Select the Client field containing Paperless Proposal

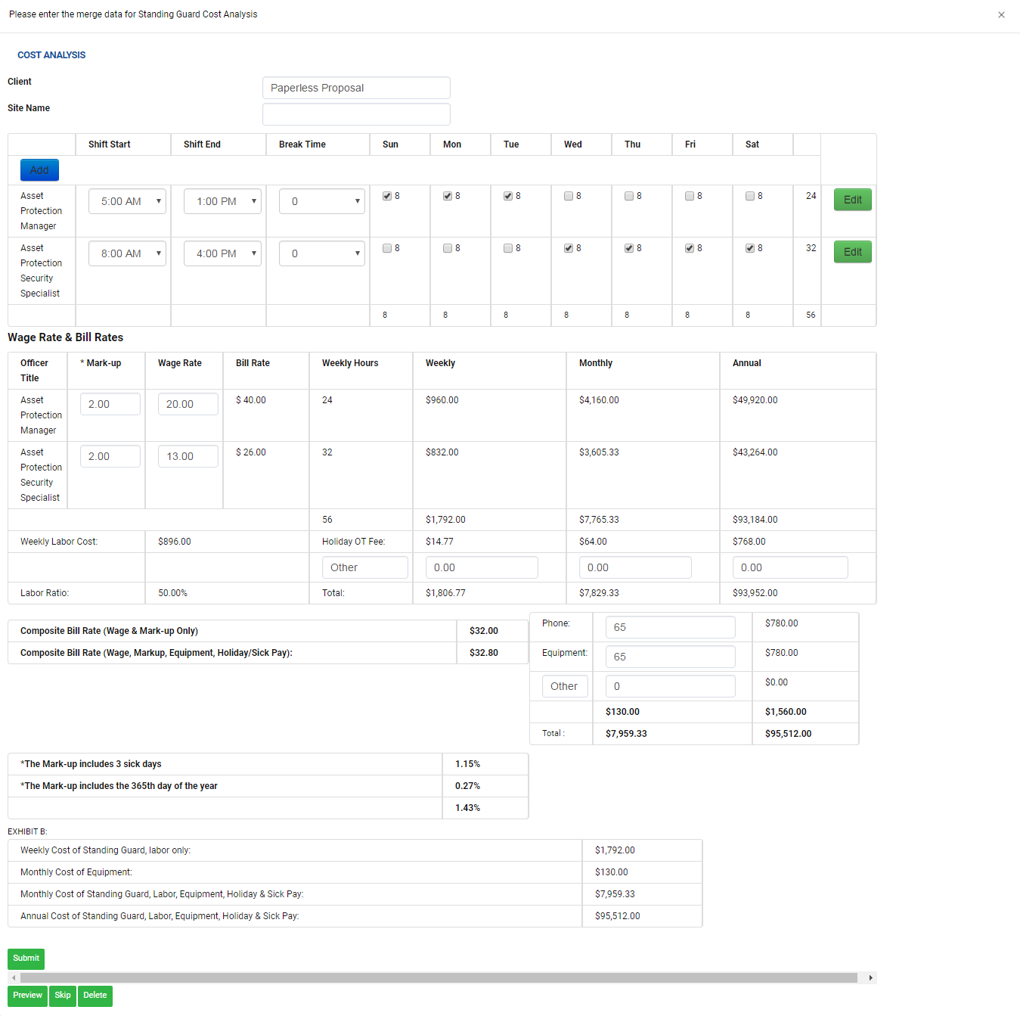coord(355,88)
